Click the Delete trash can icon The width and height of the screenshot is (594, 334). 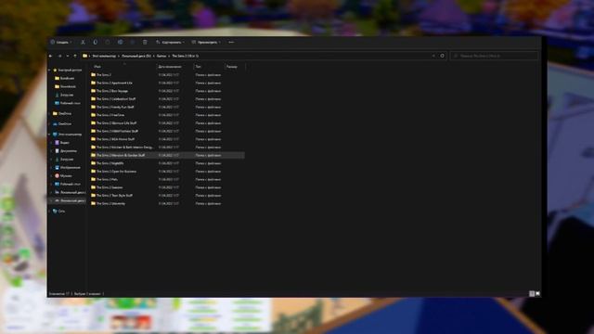click(145, 42)
